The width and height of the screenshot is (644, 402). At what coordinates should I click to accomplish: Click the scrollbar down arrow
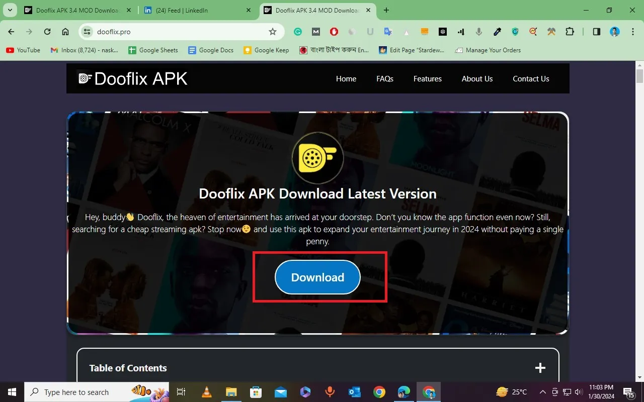pyautogui.click(x=639, y=377)
